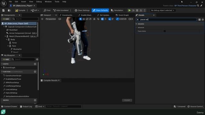Choose the Scale tool in viewport
Screen dimensions: 205x115
coord(90,19)
